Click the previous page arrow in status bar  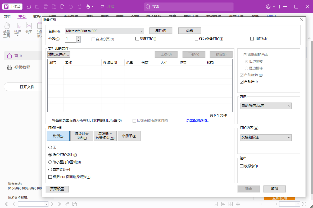pos(14,204)
